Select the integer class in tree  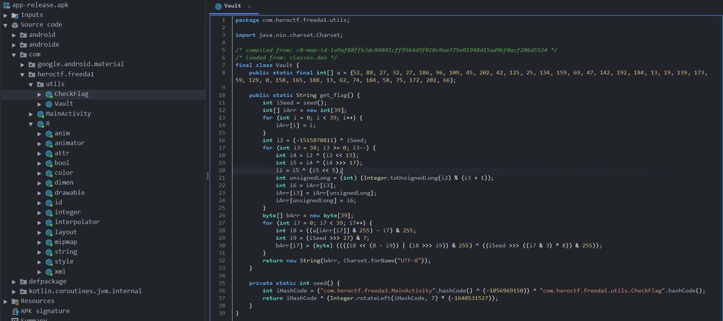coord(67,212)
